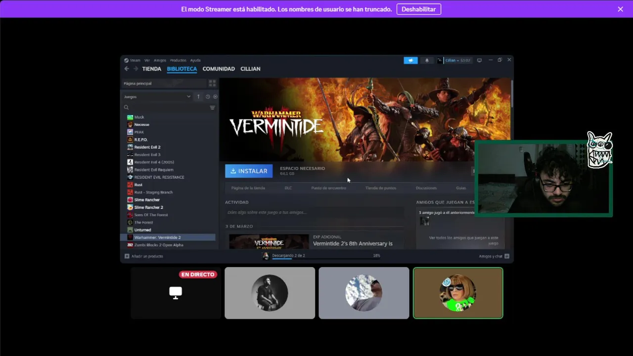Click Ver todos los amigos que juegan link
The height and width of the screenshot is (356, 633).
pos(463,240)
